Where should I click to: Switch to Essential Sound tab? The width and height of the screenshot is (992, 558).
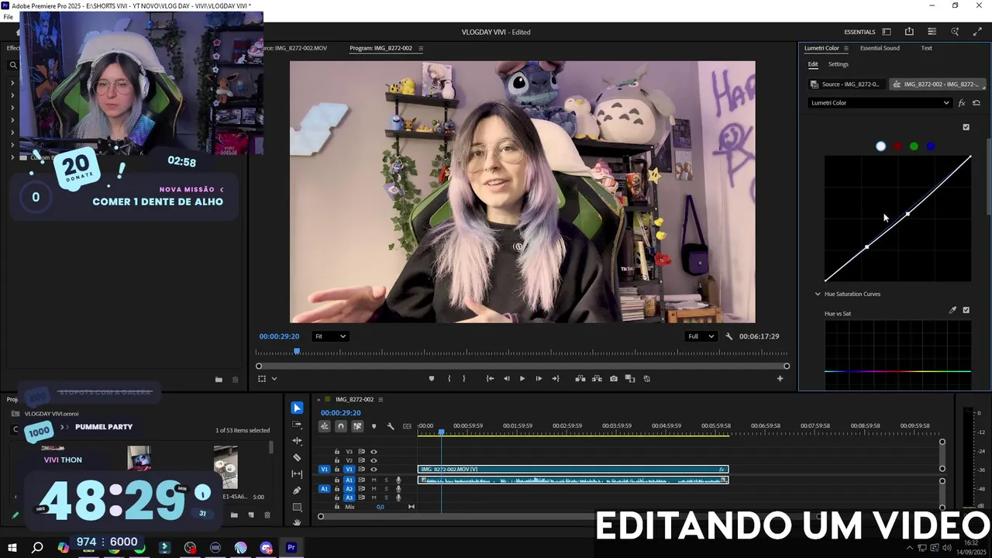click(x=880, y=48)
